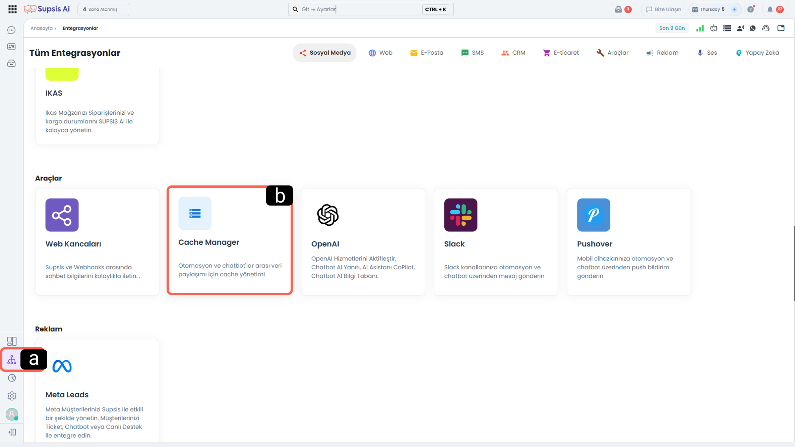Open the apps grid menu

(12, 9)
